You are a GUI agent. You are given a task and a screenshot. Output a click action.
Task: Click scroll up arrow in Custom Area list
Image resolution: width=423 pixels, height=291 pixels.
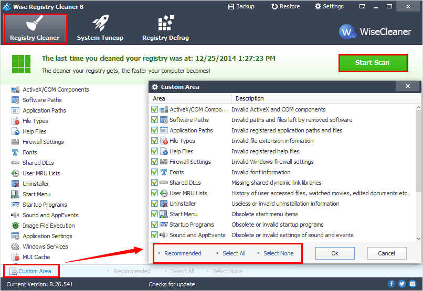[418, 107]
